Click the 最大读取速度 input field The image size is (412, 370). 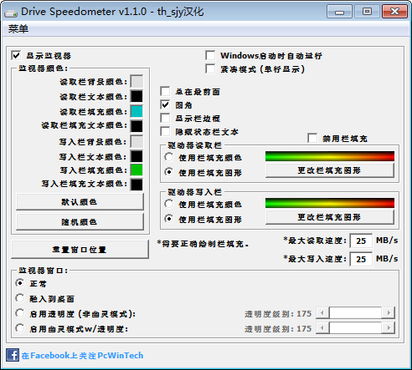pos(361,241)
